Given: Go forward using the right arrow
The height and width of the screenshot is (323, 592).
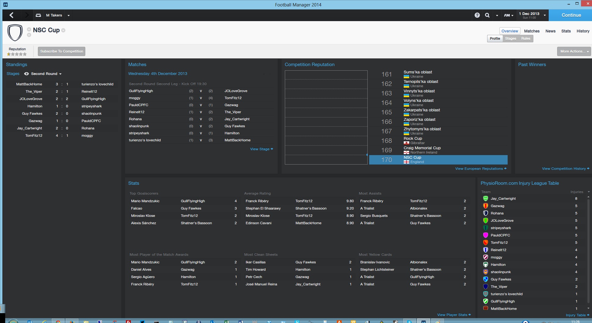Looking at the screenshot, I should point(27,15).
